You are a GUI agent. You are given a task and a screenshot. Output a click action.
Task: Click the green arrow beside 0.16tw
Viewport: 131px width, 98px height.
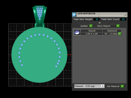120,34
